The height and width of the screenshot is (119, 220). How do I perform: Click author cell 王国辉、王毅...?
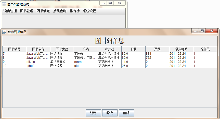pos(86,58)
